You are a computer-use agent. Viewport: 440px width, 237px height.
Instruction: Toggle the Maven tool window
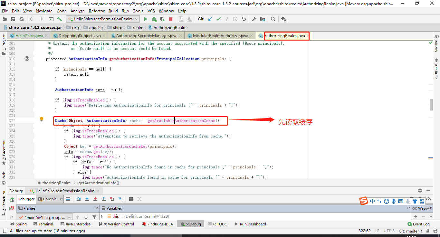[436, 43]
